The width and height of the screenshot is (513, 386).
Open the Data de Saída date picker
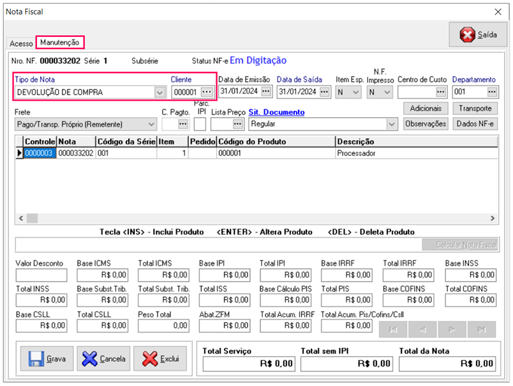(x=324, y=92)
